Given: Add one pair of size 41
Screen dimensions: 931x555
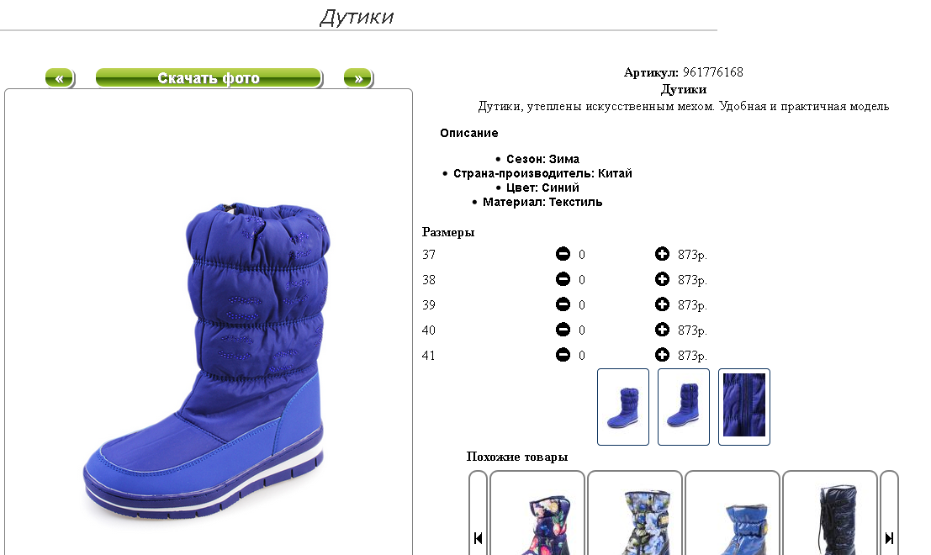Looking at the screenshot, I should (x=662, y=355).
